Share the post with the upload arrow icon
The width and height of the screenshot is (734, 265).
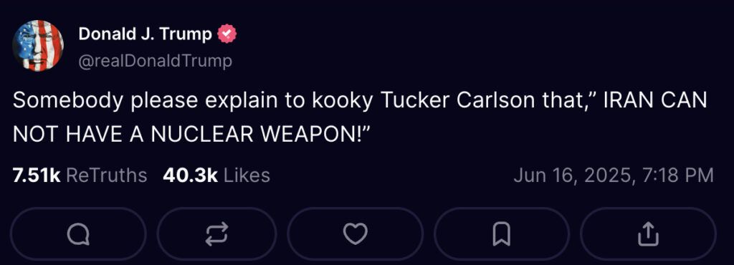pos(648,233)
